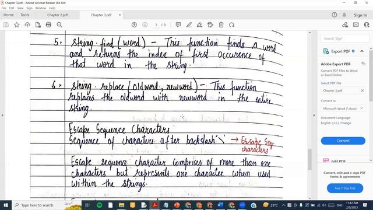Open the Help question mark icon
The image size is (373, 210).
click(x=334, y=15)
